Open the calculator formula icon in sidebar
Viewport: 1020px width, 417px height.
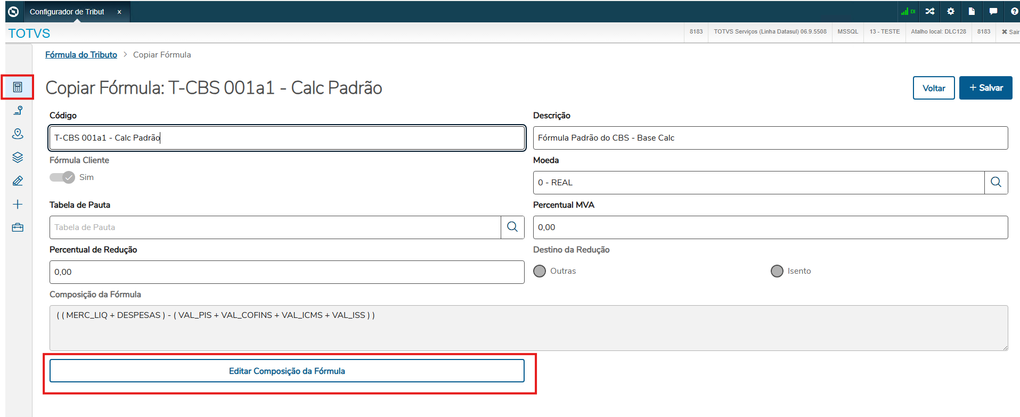18,87
